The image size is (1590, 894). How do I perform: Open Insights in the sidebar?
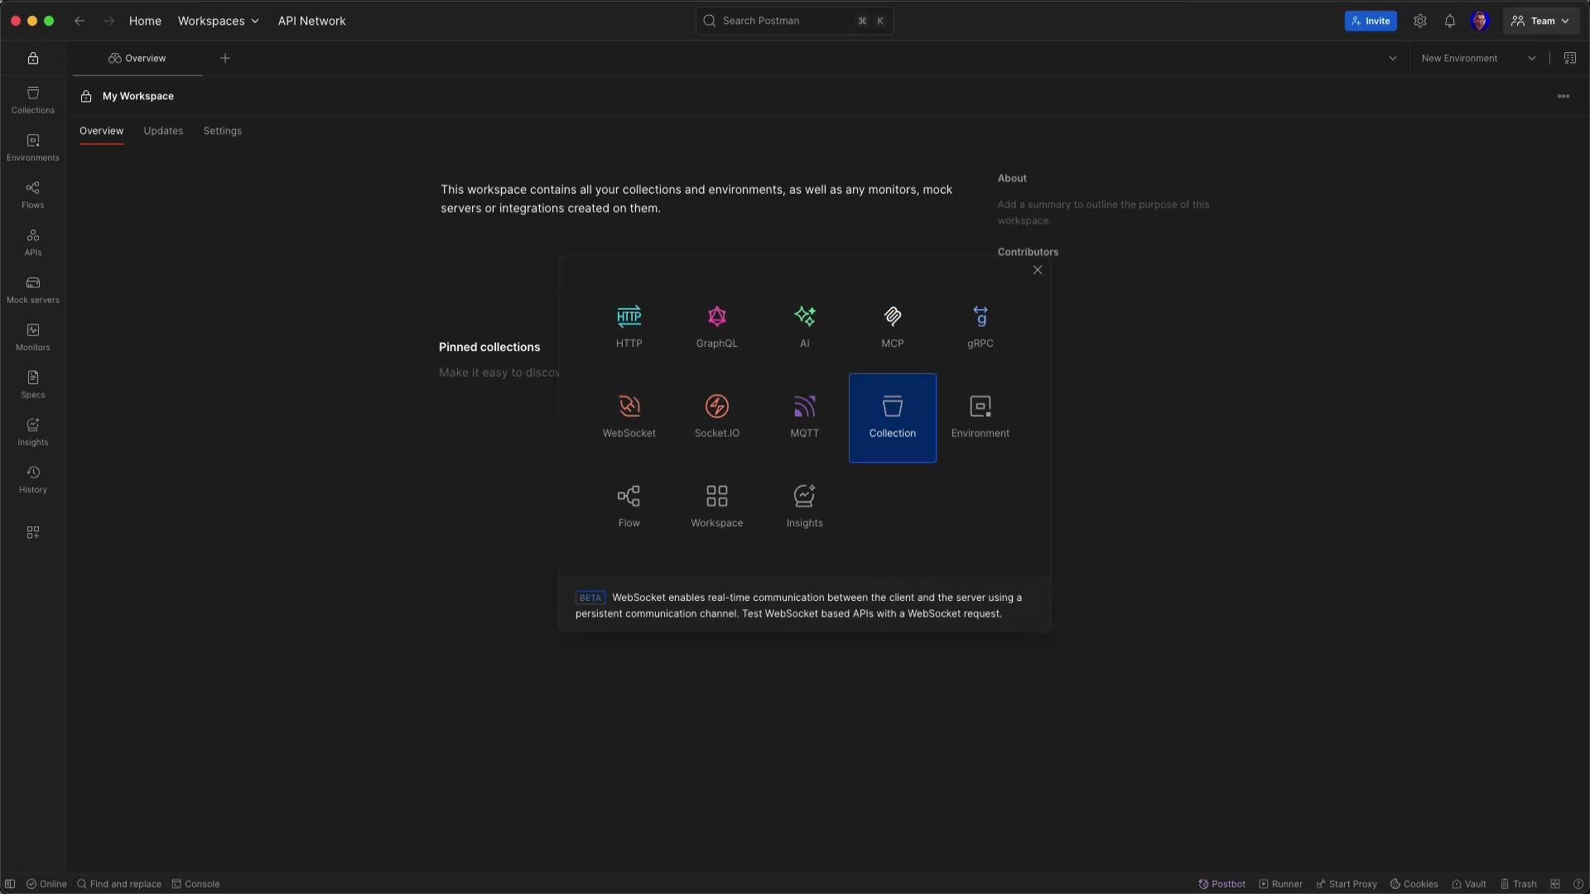pos(33,432)
